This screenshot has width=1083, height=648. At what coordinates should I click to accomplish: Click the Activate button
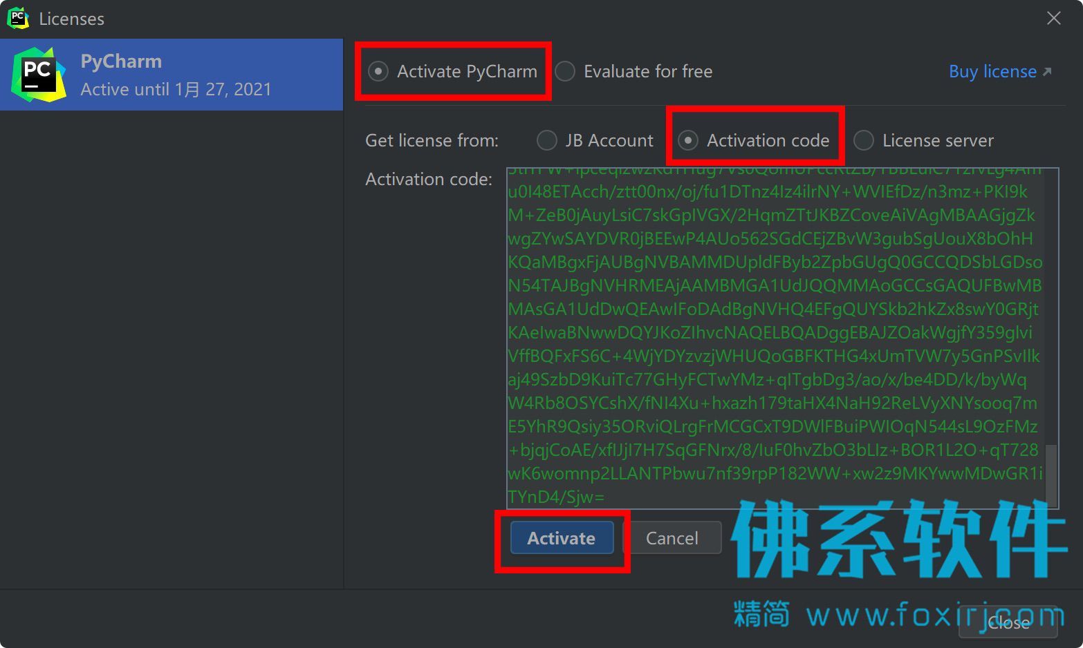pyautogui.click(x=562, y=537)
